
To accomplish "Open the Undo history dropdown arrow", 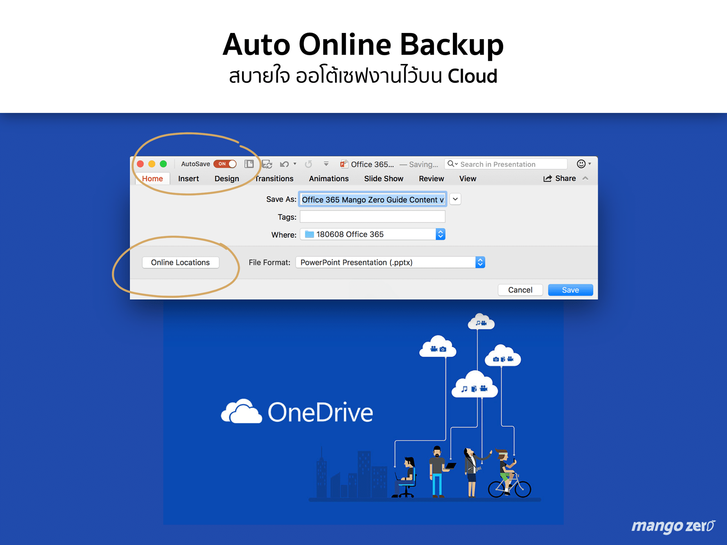I will pos(295,164).
